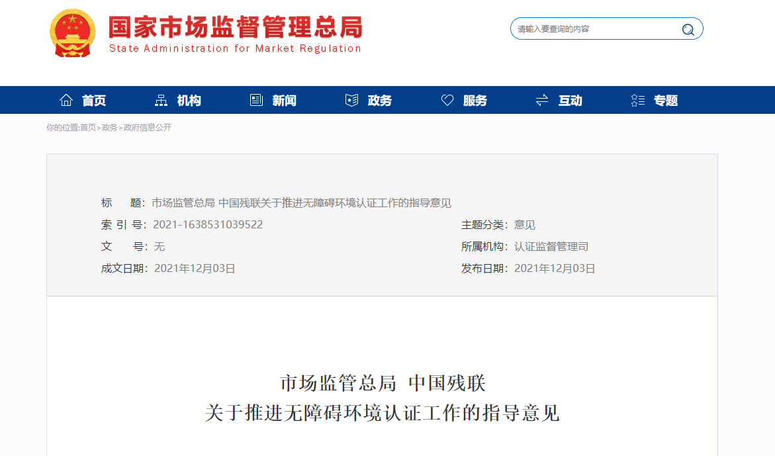This screenshot has height=456, width=775.
Task: Click the 主题分类 value 意见
Action: pyautogui.click(x=524, y=225)
